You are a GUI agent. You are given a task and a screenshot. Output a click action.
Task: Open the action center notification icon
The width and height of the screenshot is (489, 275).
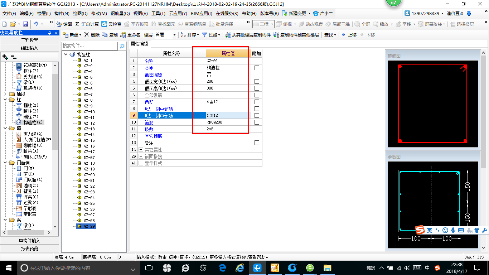pos(477,267)
